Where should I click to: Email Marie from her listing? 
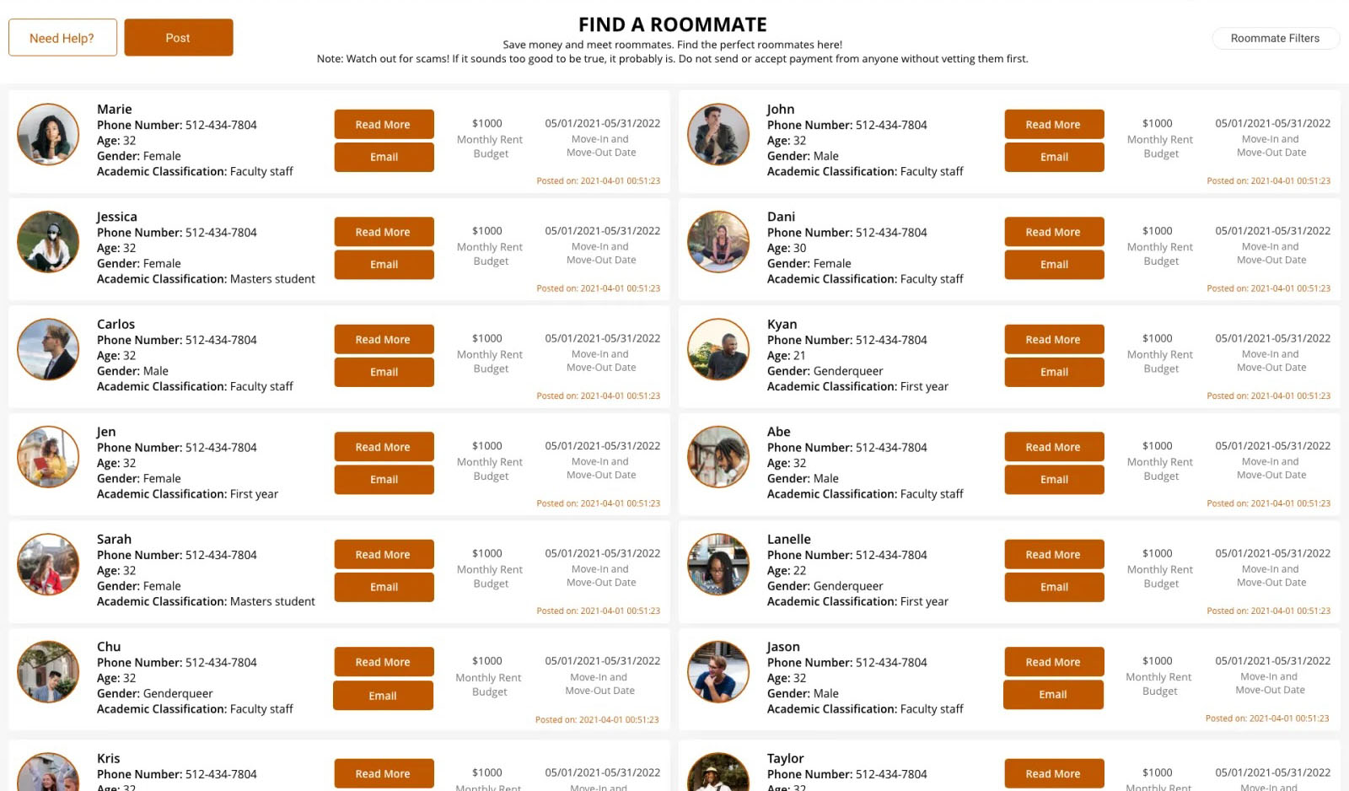pyautogui.click(x=384, y=157)
